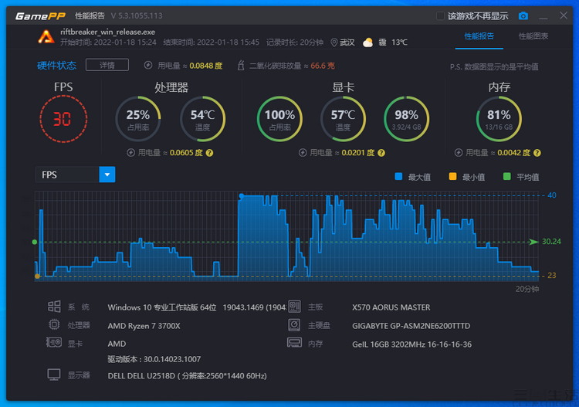The image size is (579, 407).
Task: Click the 0.0848 度 power usage value
Action: (x=205, y=66)
